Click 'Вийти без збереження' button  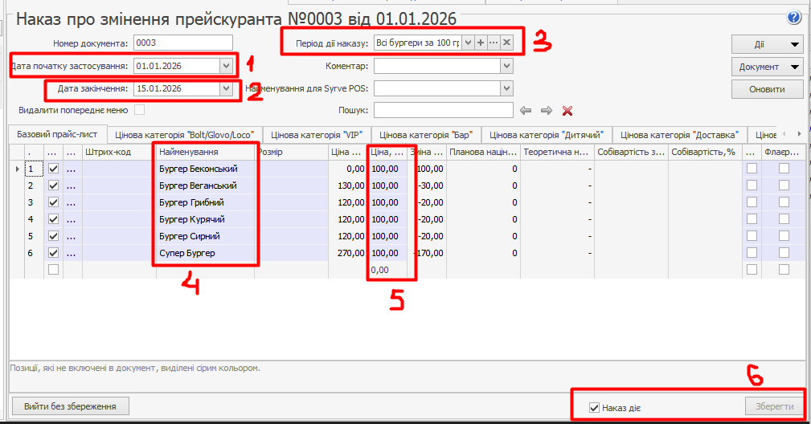[71, 406]
